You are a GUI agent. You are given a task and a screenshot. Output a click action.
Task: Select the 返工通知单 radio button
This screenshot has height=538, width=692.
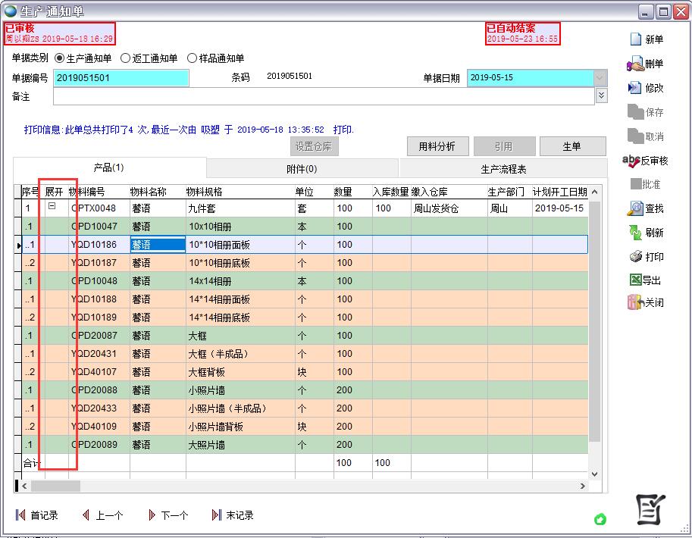point(126,58)
